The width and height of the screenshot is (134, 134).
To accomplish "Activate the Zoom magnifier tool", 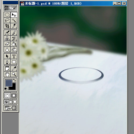I will [14, 74].
